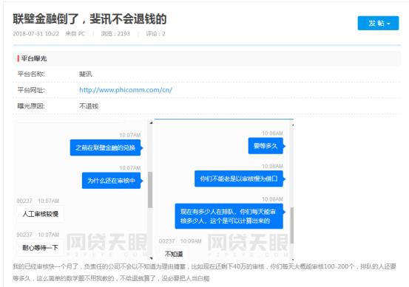Image resolution: width=409 pixels, height=287 pixels.
Task: Click the right chat scrollbar down arrow
Action: pos(293,259)
